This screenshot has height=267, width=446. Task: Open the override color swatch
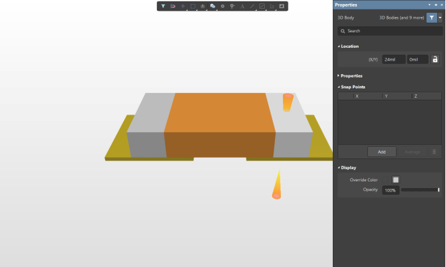(395, 179)
